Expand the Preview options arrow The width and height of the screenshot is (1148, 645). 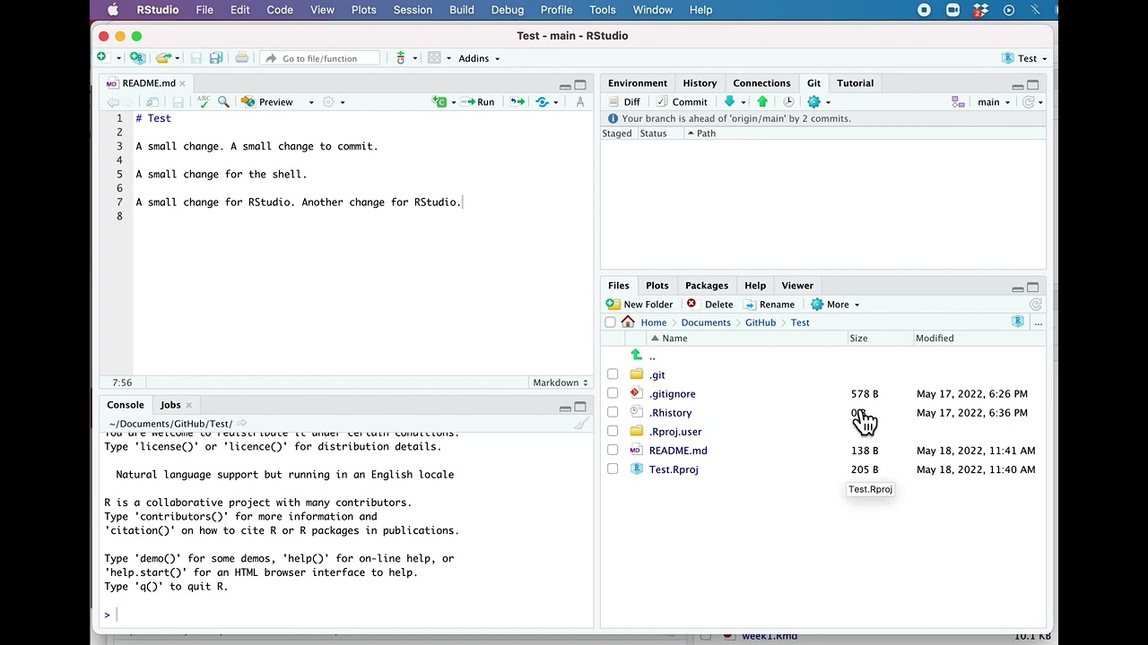pyautogui.click(x=311, y=102)
